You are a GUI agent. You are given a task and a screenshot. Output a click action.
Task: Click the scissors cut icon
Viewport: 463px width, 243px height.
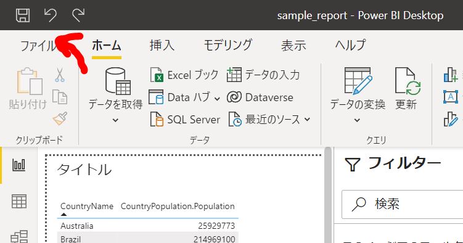[60, 75]
